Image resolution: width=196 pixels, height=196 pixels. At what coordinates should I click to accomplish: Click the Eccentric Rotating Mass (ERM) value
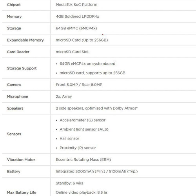tap(83, 160)
